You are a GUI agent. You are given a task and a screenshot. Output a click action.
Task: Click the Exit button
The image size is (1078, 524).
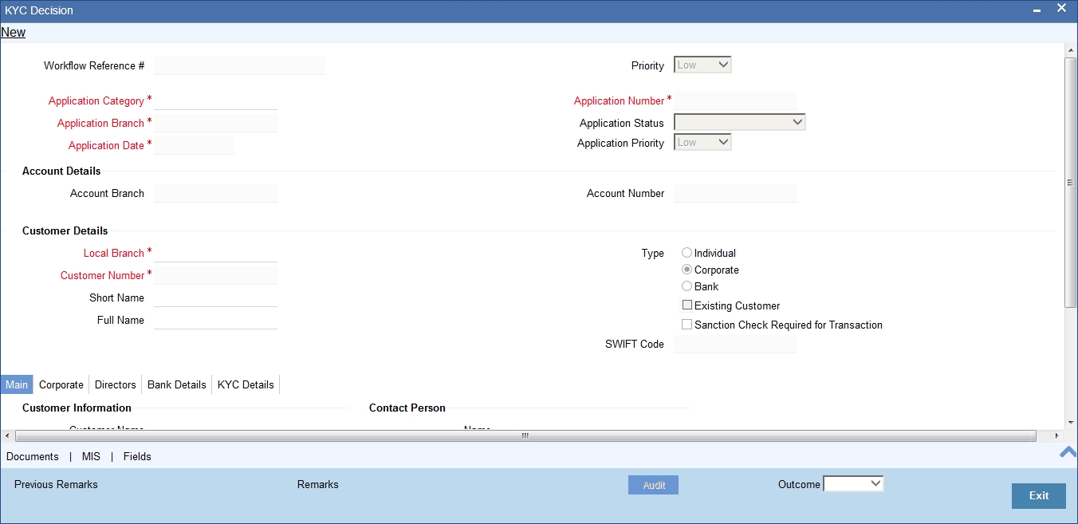tap(1039, 496)
